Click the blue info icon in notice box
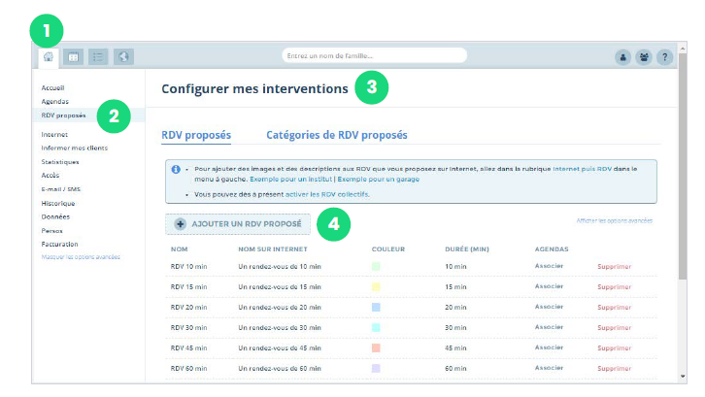 point(176,169)
